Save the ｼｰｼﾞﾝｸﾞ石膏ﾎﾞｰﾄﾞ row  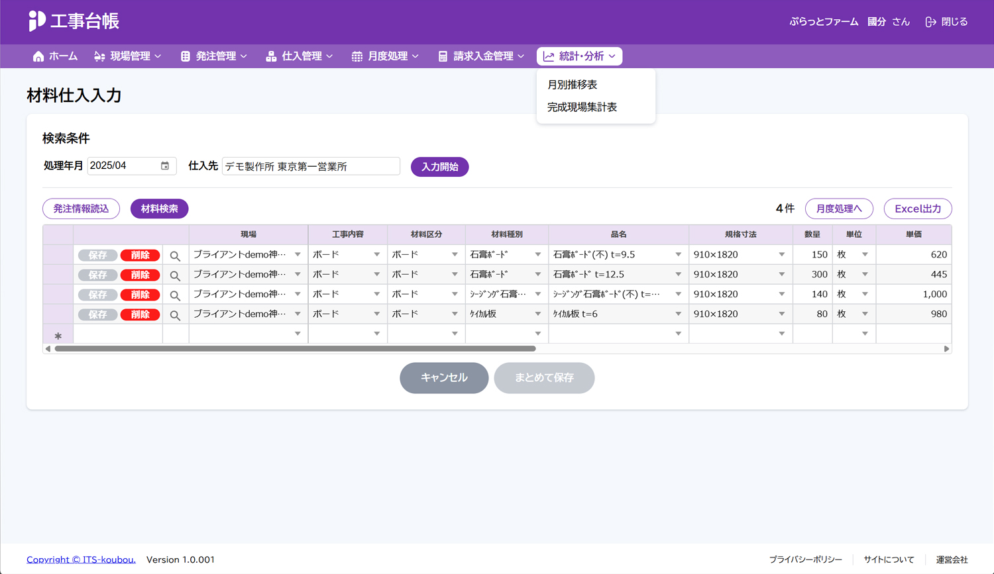[x=98, y=295]
